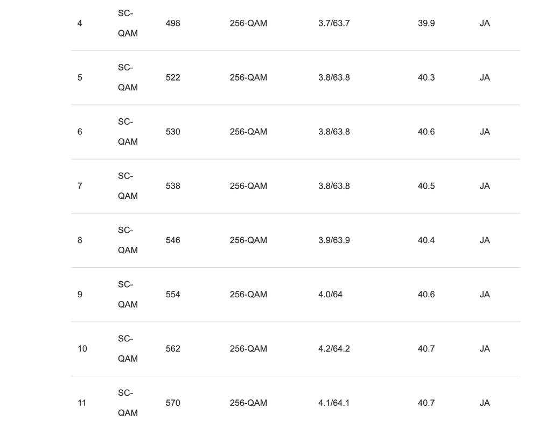Click the 4.0/64 power cell

pyautogui.click(x=330, y=295)
